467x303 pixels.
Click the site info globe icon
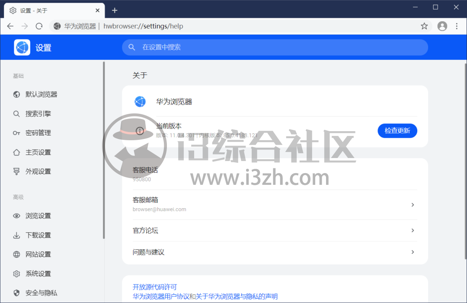(57, 26)
